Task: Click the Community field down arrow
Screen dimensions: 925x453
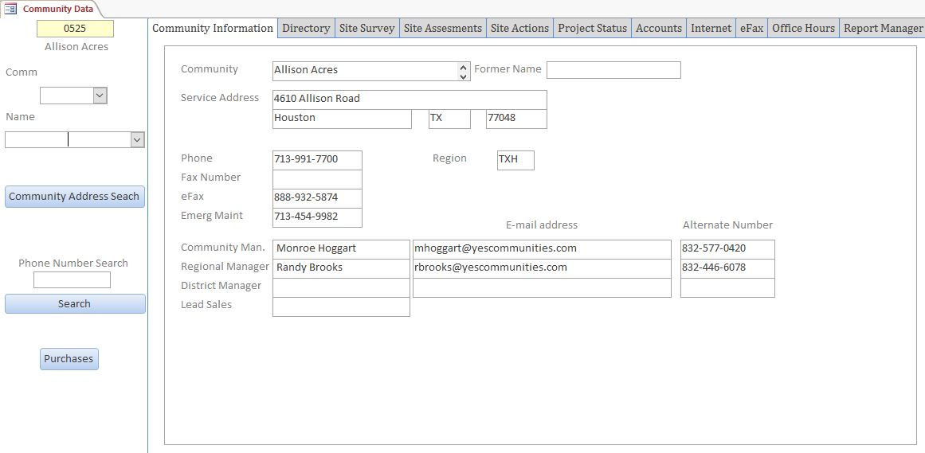Action: coord(464,76)
